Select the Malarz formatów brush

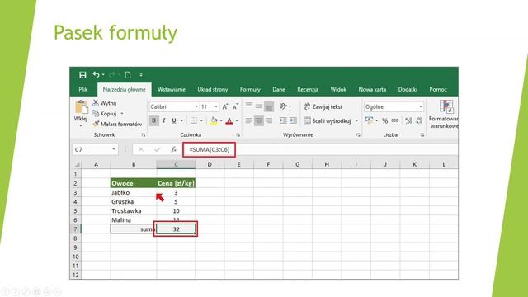pyautogui.click(x=117, y=124)
